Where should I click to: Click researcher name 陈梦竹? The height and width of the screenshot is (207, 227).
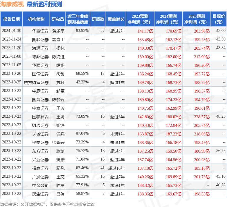(58, 99)
